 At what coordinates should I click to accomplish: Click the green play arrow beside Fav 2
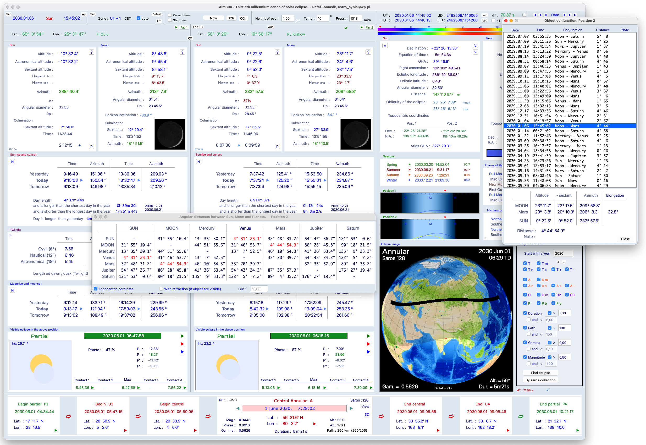pyautogui.click(x=361, y=27)
